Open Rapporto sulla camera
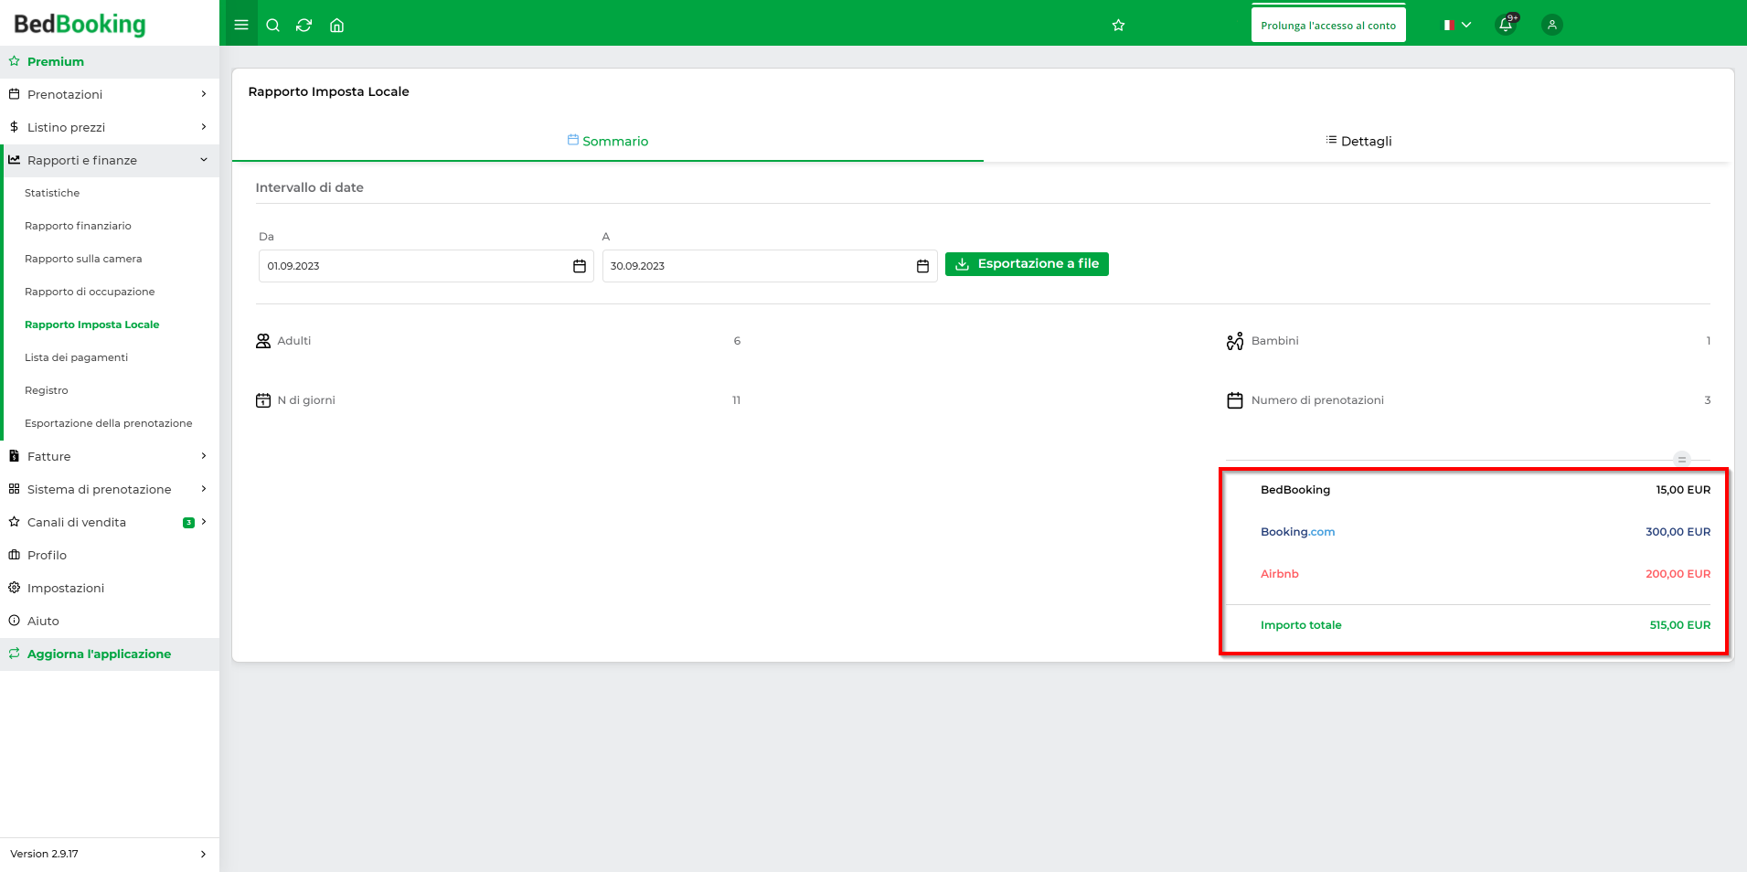1747x872 pixels. coord(83,259)
